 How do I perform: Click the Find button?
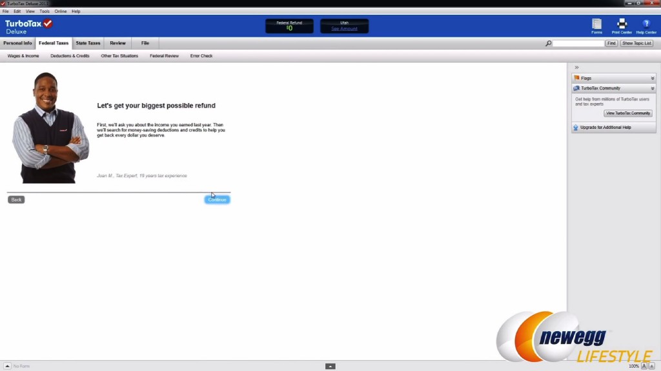[611, 43]
